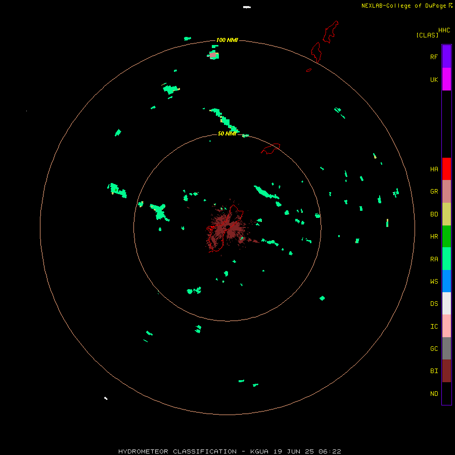Screen dimensions: 455x455
Task: Click the IC light pink legend swatch
Action: pos(446,326)
